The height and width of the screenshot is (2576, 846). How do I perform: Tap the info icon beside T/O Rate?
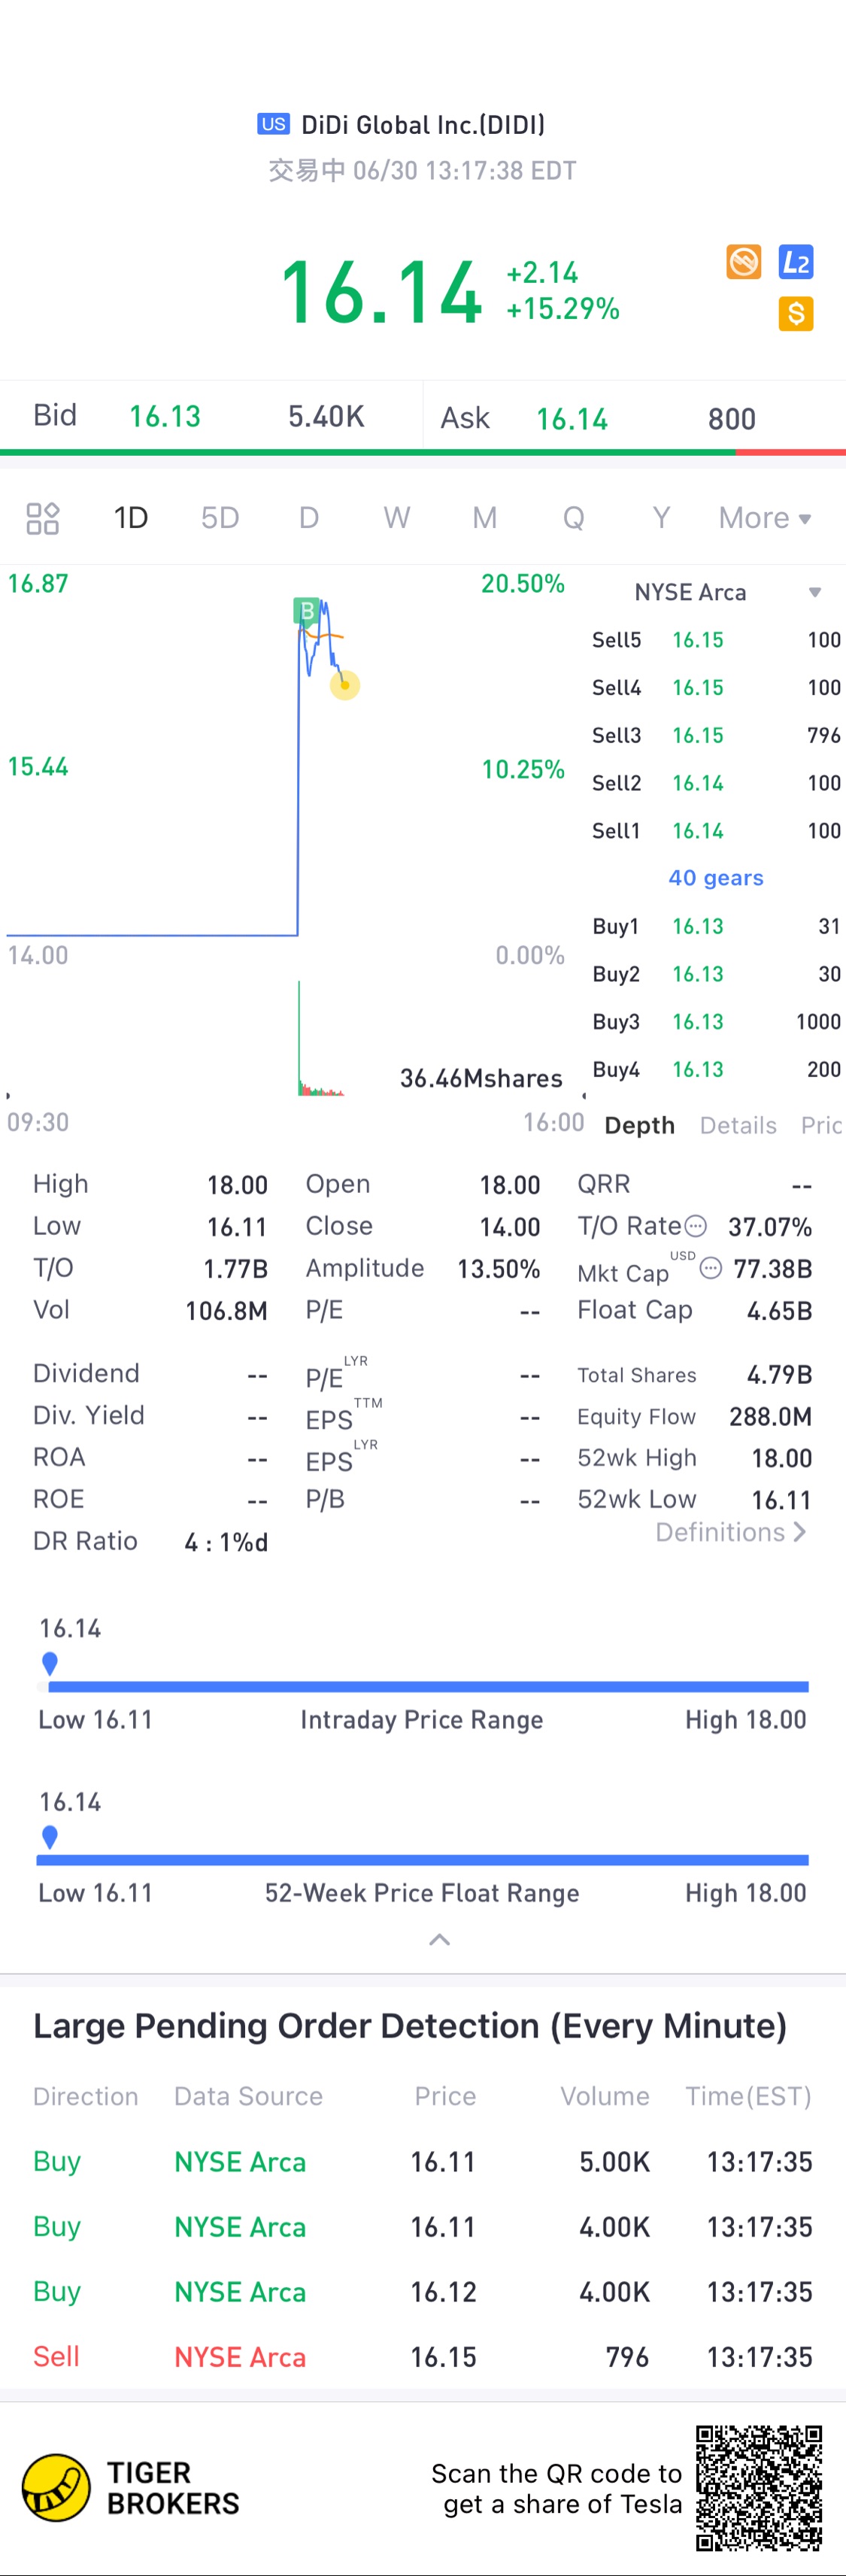pyautogui.click(x=696, y=1226)
